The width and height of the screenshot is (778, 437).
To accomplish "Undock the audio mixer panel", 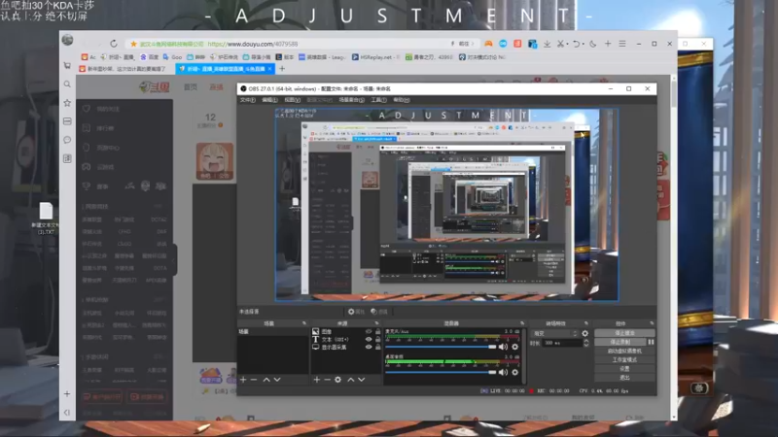I will (x=522, y=323).
